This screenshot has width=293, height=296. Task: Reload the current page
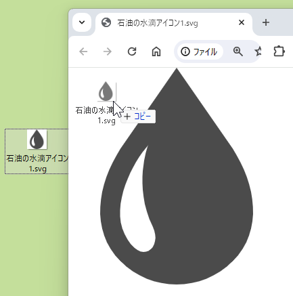coord(132,51)
